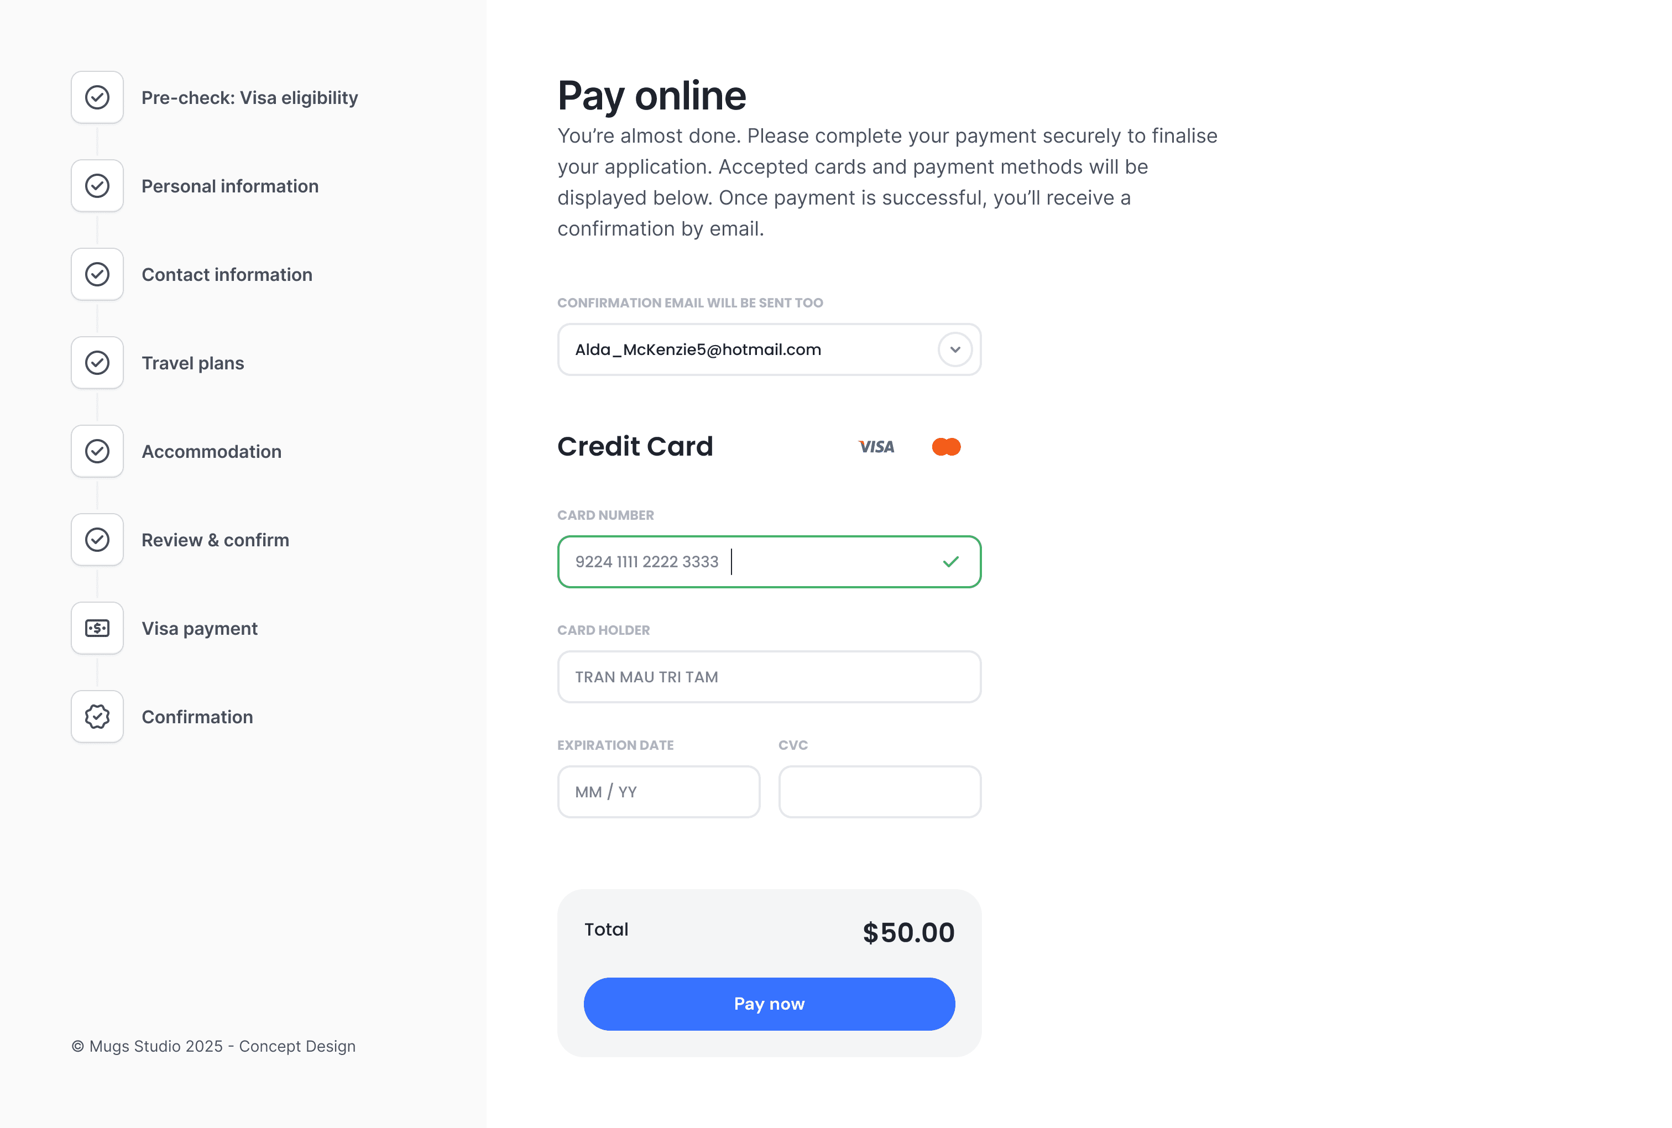Click the Accommodation checkmark icon
Viewport: 1672px width, 1128px height.
97,451
